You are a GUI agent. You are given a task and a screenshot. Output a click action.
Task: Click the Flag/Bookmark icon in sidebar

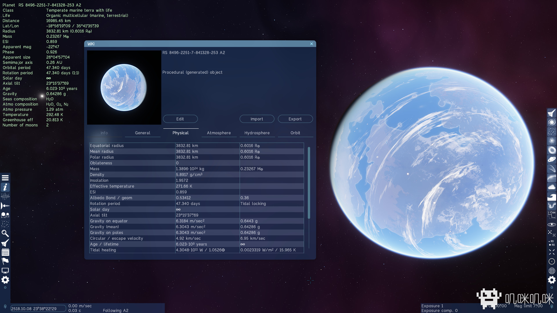point(5,261)
